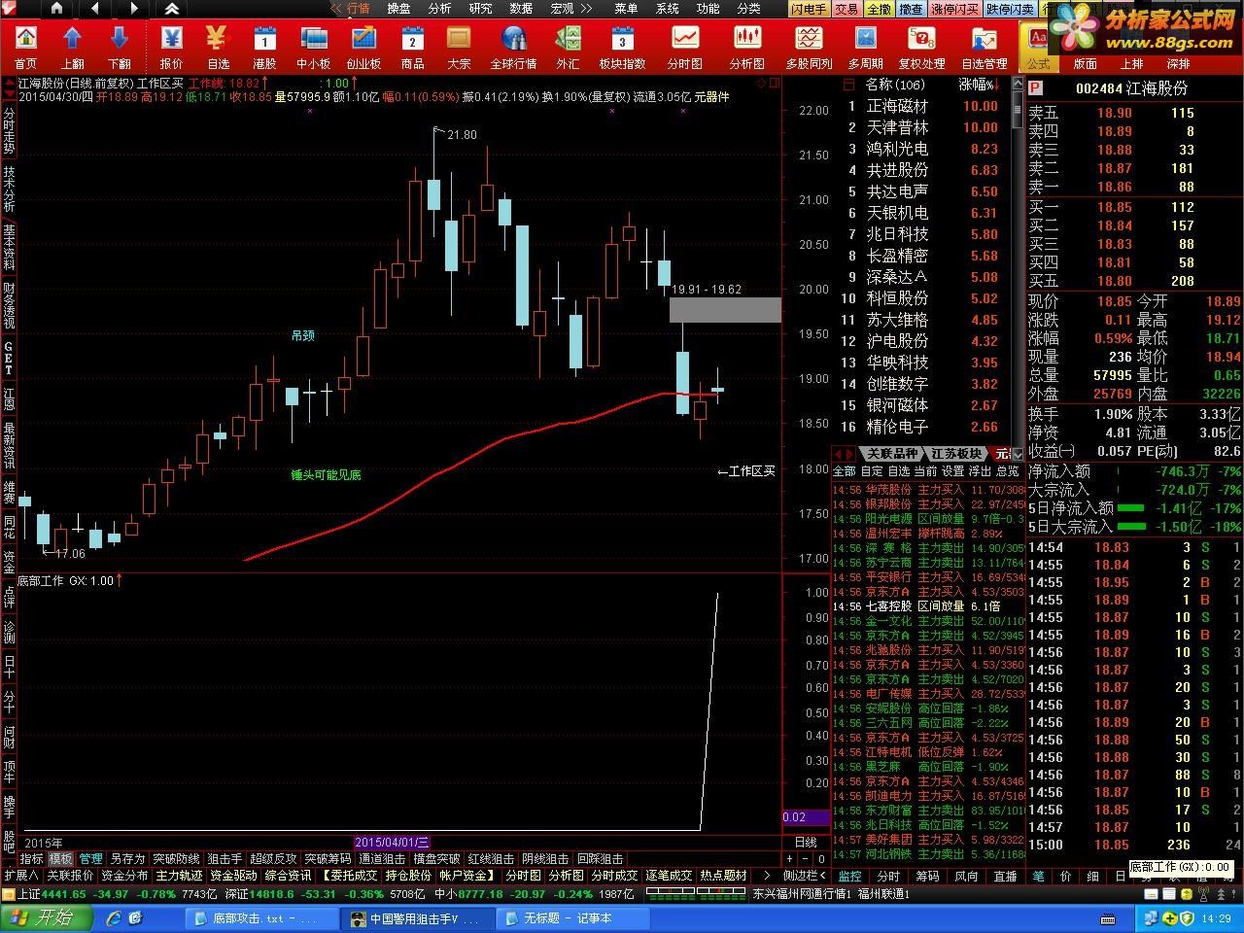
Task: Switch to 分时图 intraday chart icon
Action: 685,47
